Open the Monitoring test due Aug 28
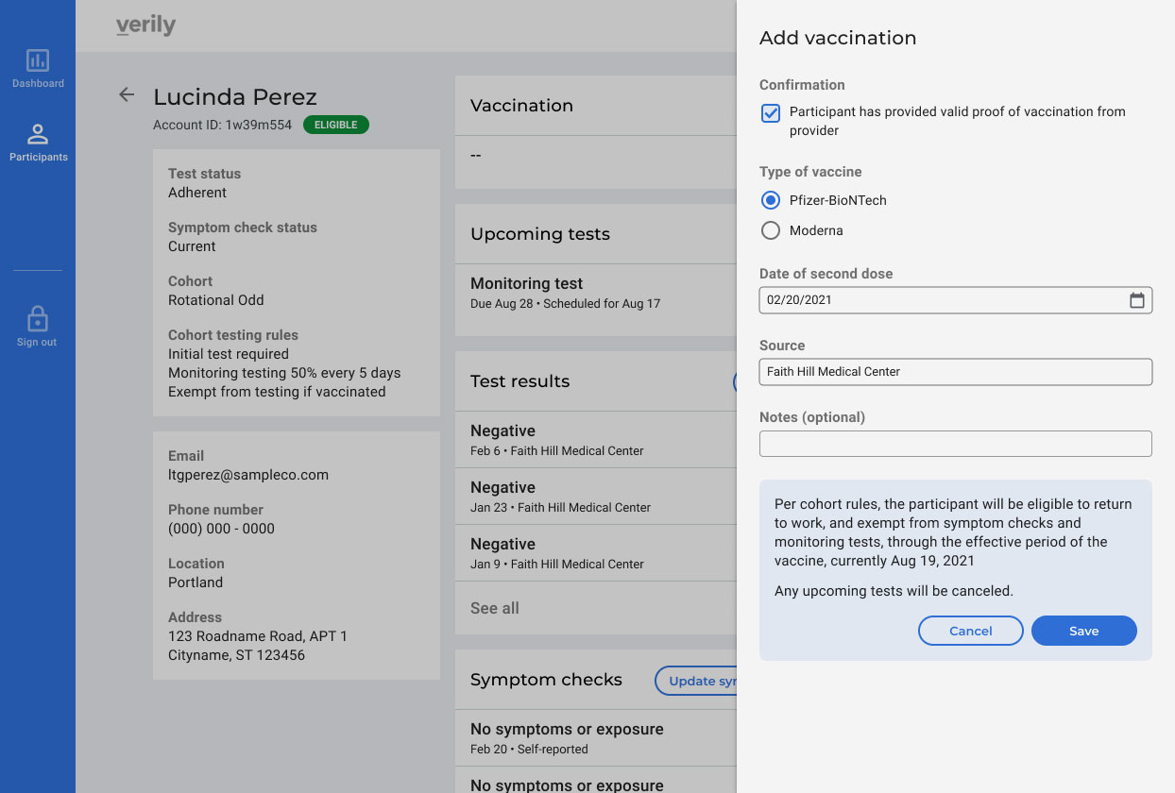Image resolution: width=1175 pixels, height=793 pixels. (596, 293)
